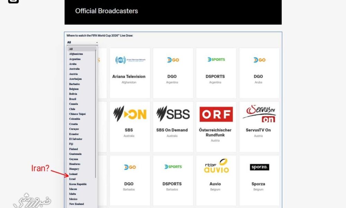Click the DGO Barbados card logo
The width and height of the screenshot is (346, 208).
[x=130, y=167]
